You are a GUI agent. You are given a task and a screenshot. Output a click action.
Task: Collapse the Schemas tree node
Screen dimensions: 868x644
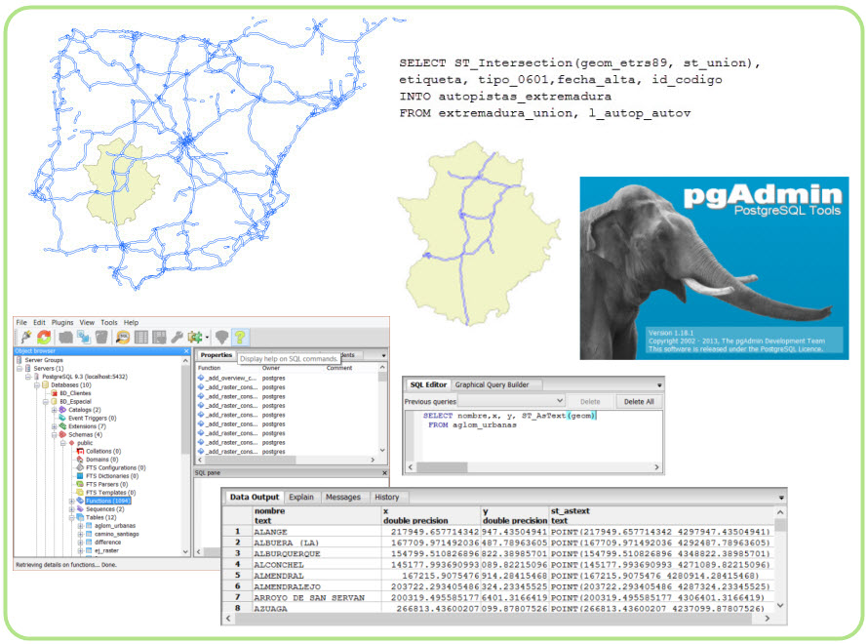55,434
